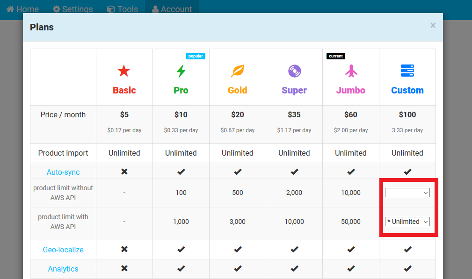This screenshot has width=472, height=279.
Task: Click the '50,000' Jumbo AWS limit
Action: 351,222
